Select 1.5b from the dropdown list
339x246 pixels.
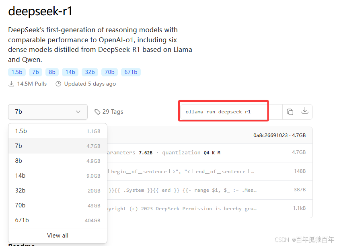coord(58,131)
